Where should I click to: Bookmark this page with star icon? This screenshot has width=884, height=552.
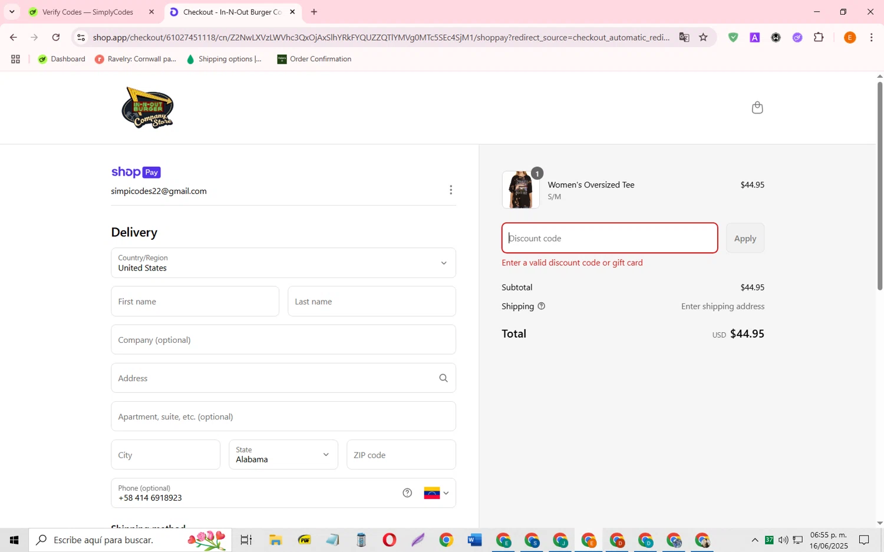703,37
